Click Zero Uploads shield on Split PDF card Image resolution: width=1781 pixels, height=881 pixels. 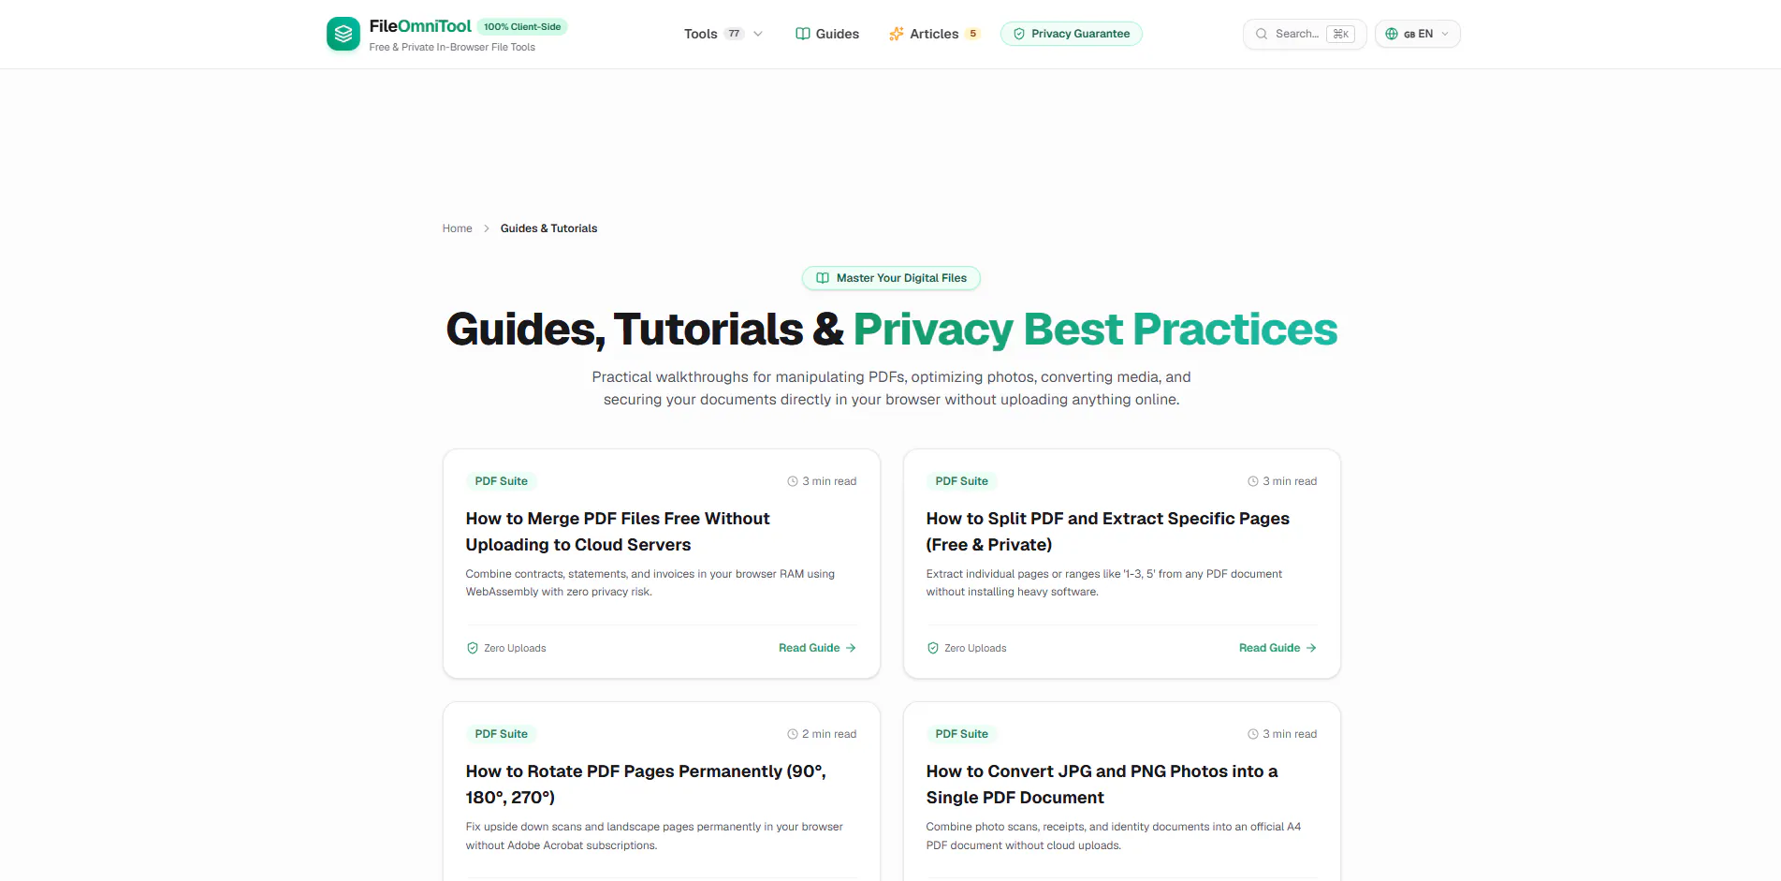pos(933,648)
